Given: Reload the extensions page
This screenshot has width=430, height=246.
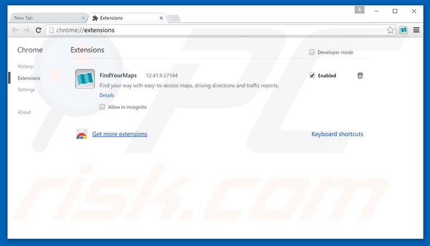Looking at the screenshot, I should 39,30.
